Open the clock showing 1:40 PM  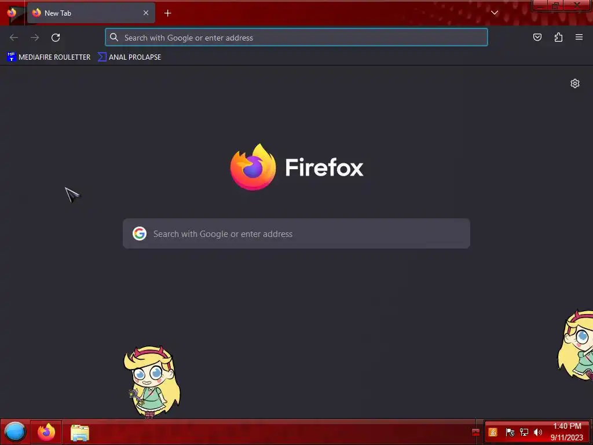[566, 432]
